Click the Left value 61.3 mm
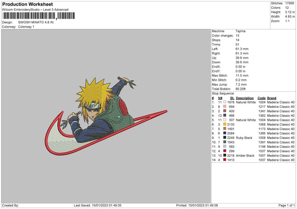 [x=242, y=49]
